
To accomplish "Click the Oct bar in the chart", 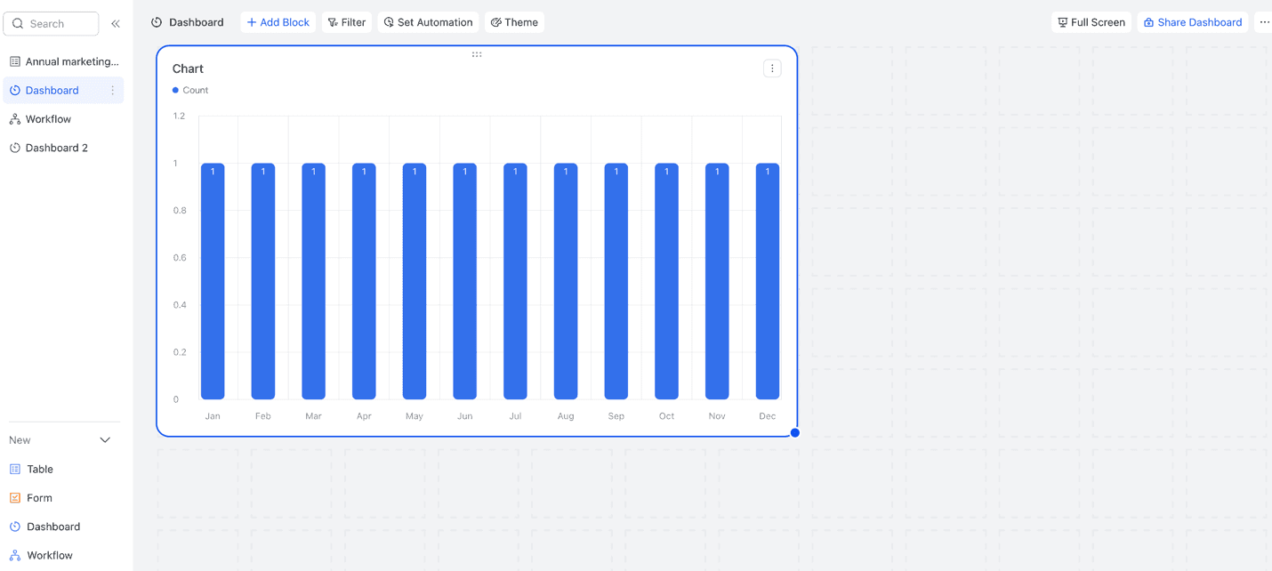I will click(x=666, y=281).
